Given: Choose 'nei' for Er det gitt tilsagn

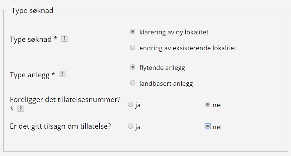Looking at the screenshot, I should [x=208, y=126].
